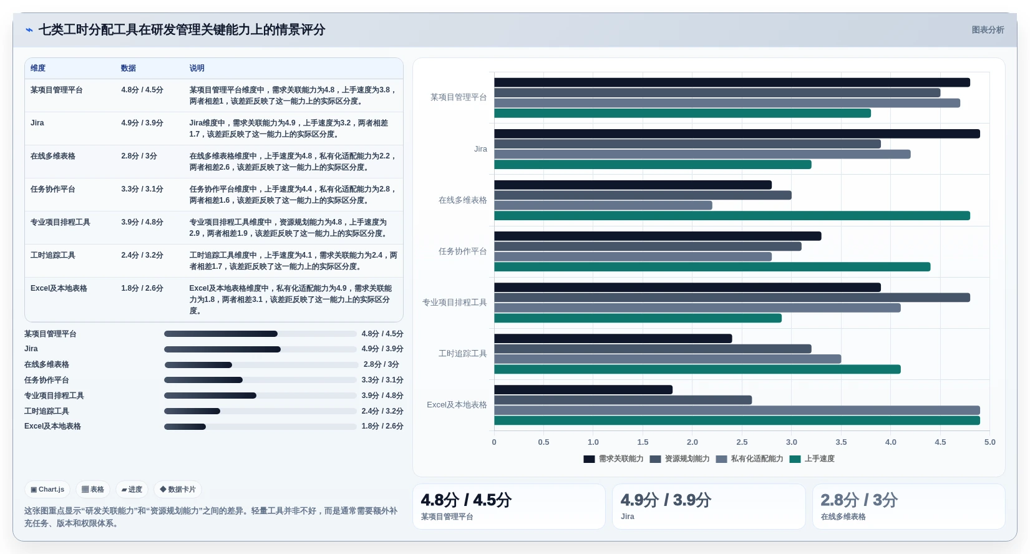Click the darkest 需求关联能力 bar for Jira
The height and width of the screenshot is (554, 1030).
coord(737,134)
